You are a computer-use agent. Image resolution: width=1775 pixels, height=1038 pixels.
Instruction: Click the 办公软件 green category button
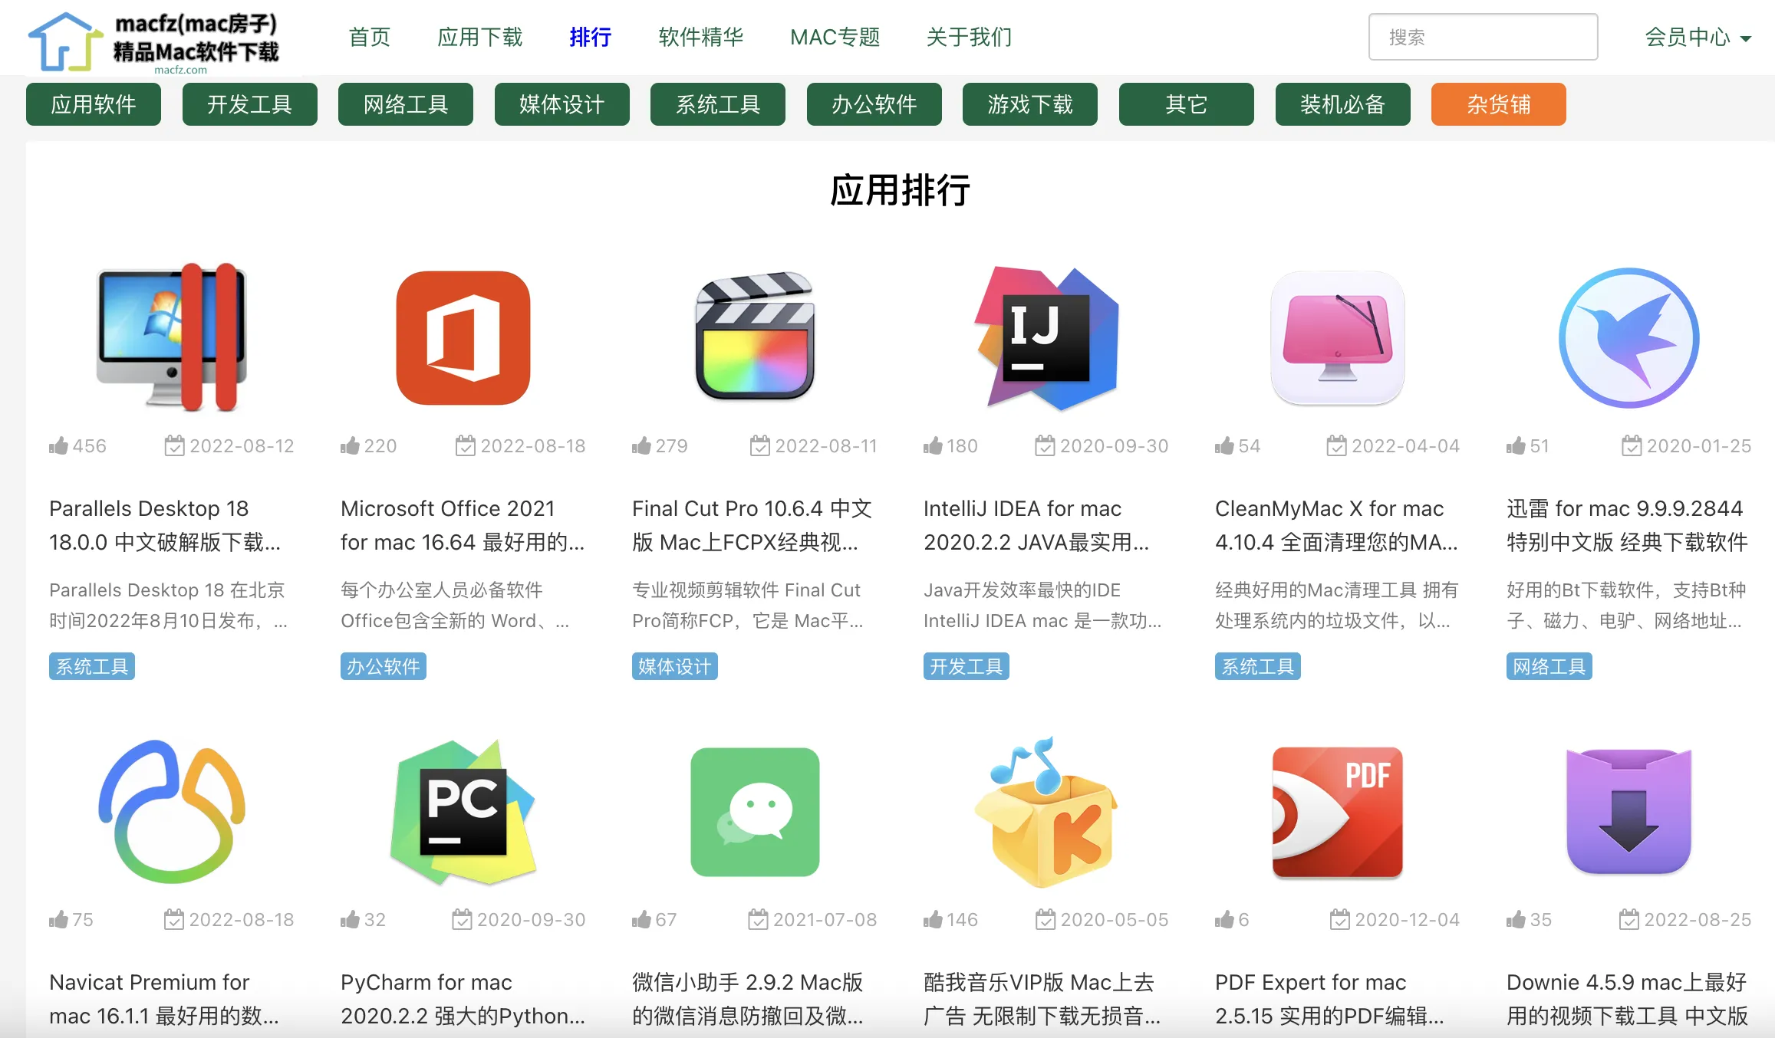pyautogui.click(x=874, y=104)
